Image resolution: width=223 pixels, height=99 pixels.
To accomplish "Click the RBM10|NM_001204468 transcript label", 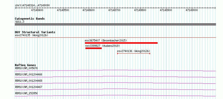I will click(x=29, y=81).
